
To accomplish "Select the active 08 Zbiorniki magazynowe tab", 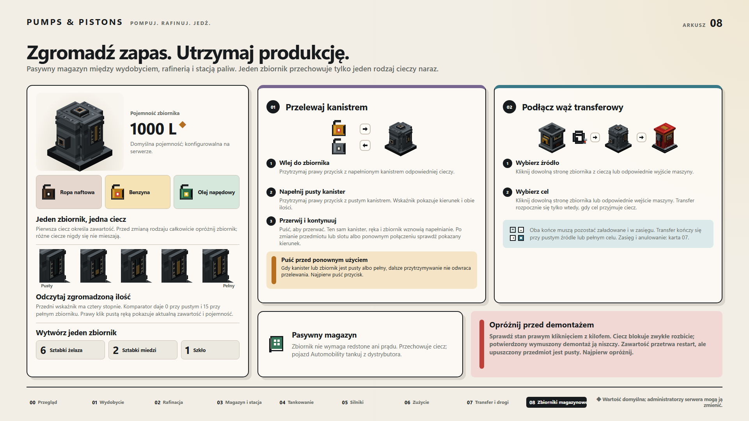I will 557,402.
